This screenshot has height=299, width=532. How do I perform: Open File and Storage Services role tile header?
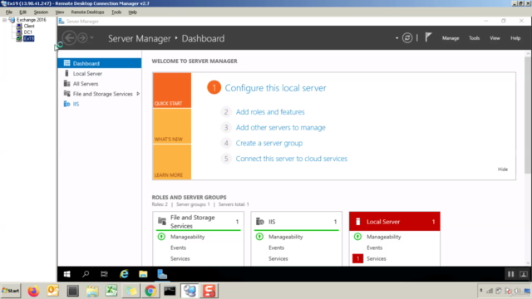pyautogui.click(x=198, y=222)
